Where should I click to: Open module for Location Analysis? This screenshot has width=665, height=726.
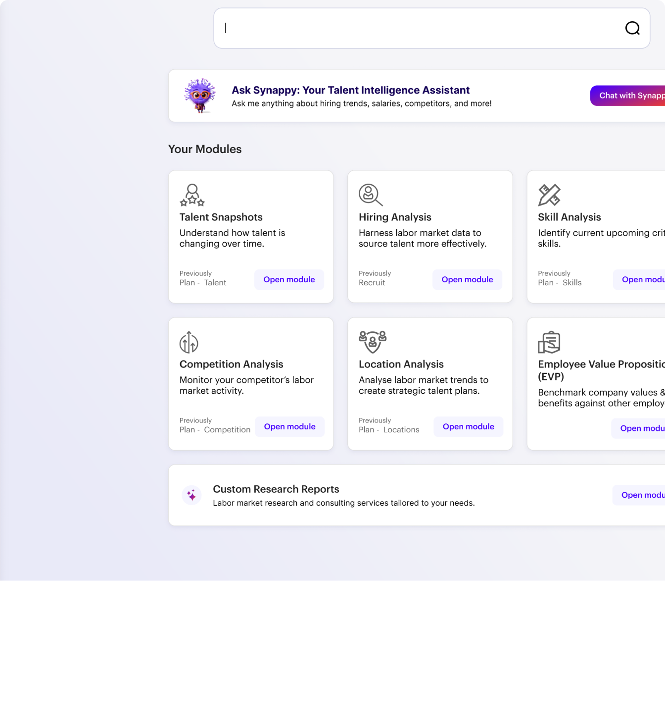point(468,427)
